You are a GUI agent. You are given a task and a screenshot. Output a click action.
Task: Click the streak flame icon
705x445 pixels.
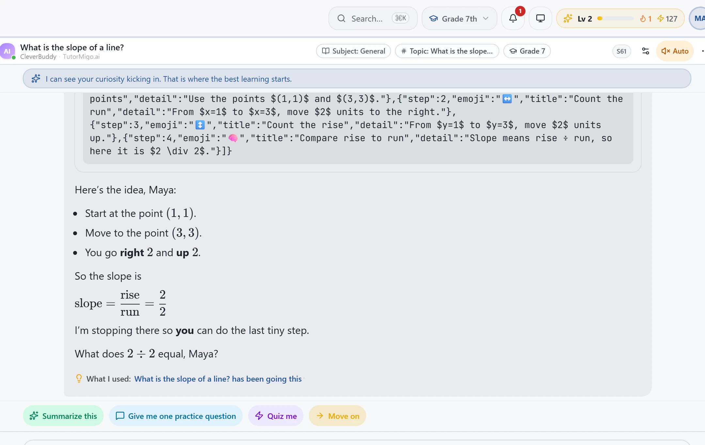[x=643, y=19]
